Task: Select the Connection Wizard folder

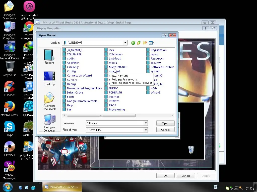Action: [x=77, y=75]
